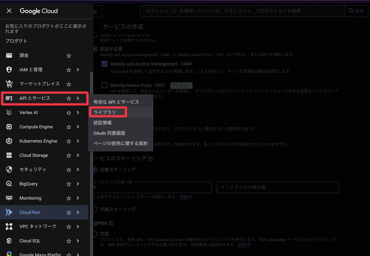The image size is (370, 256).
Task: Click the IAM と管理 shield icon
Action: click(9, 70)
